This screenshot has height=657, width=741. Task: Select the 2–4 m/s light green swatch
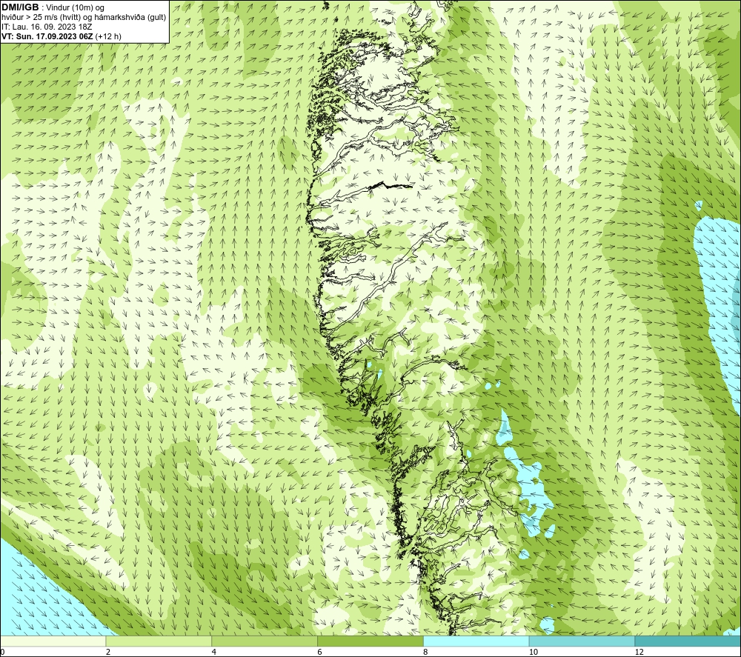point(159,641)
